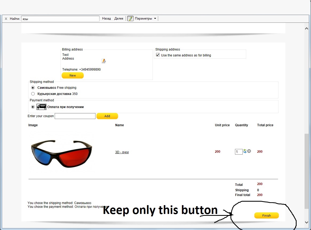Remove the item with the gray X icon
The image size is (311, 230).
tap(249, 151)
